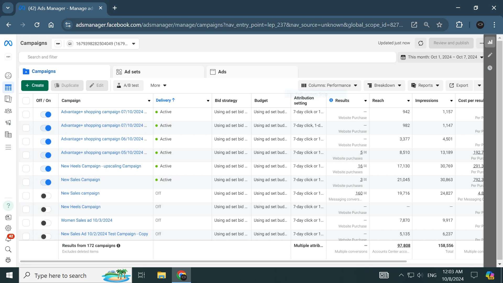Click the notifications bell with 42 badge
This screenshot has height=283, width=503.
(8, 239)
